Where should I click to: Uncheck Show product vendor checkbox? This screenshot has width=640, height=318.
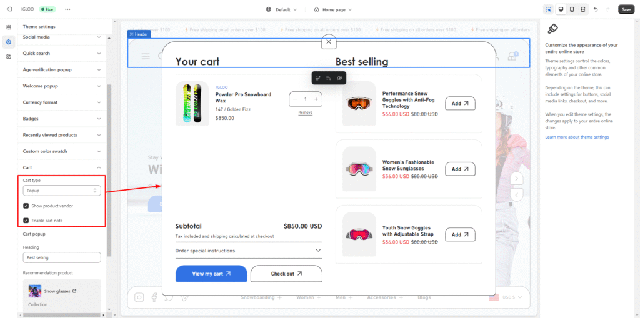pos(26,206)
